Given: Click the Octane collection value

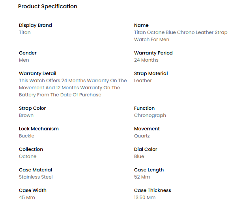Looking at the screenshot, I should [28, 156].
